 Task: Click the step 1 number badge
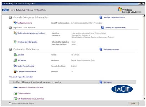pos(11,17)
